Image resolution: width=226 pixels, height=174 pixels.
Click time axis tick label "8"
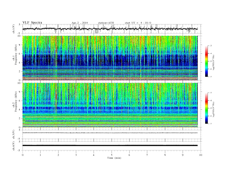[165, 155]
